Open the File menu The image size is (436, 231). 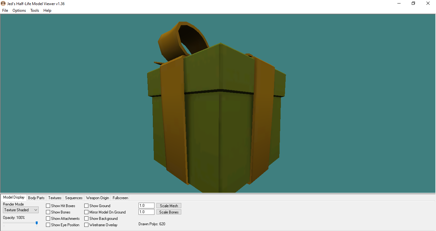5,10
